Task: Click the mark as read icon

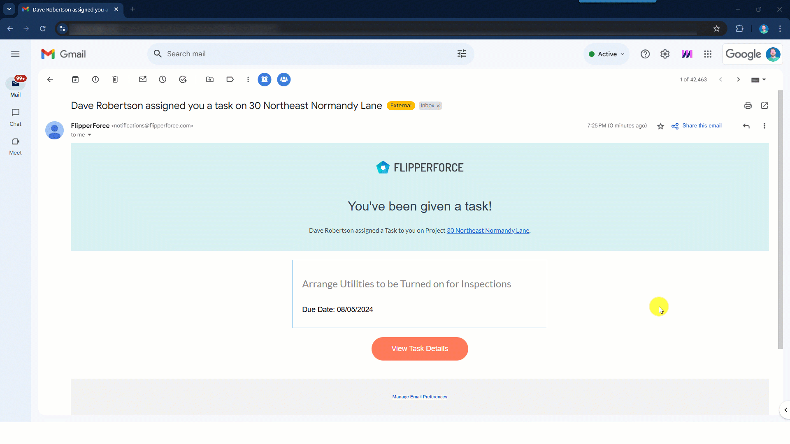Action: coord(143,79)
